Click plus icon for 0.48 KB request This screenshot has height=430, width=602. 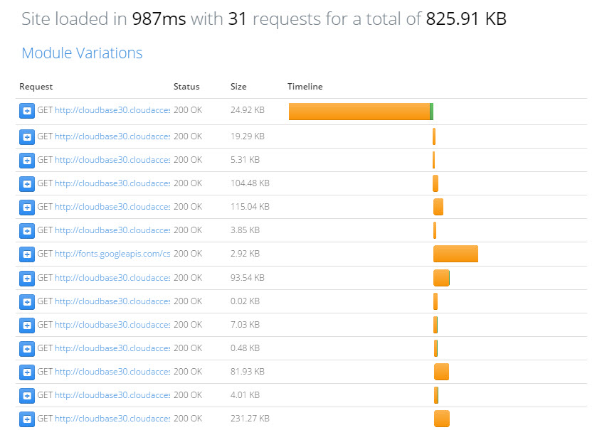(27, 349)
